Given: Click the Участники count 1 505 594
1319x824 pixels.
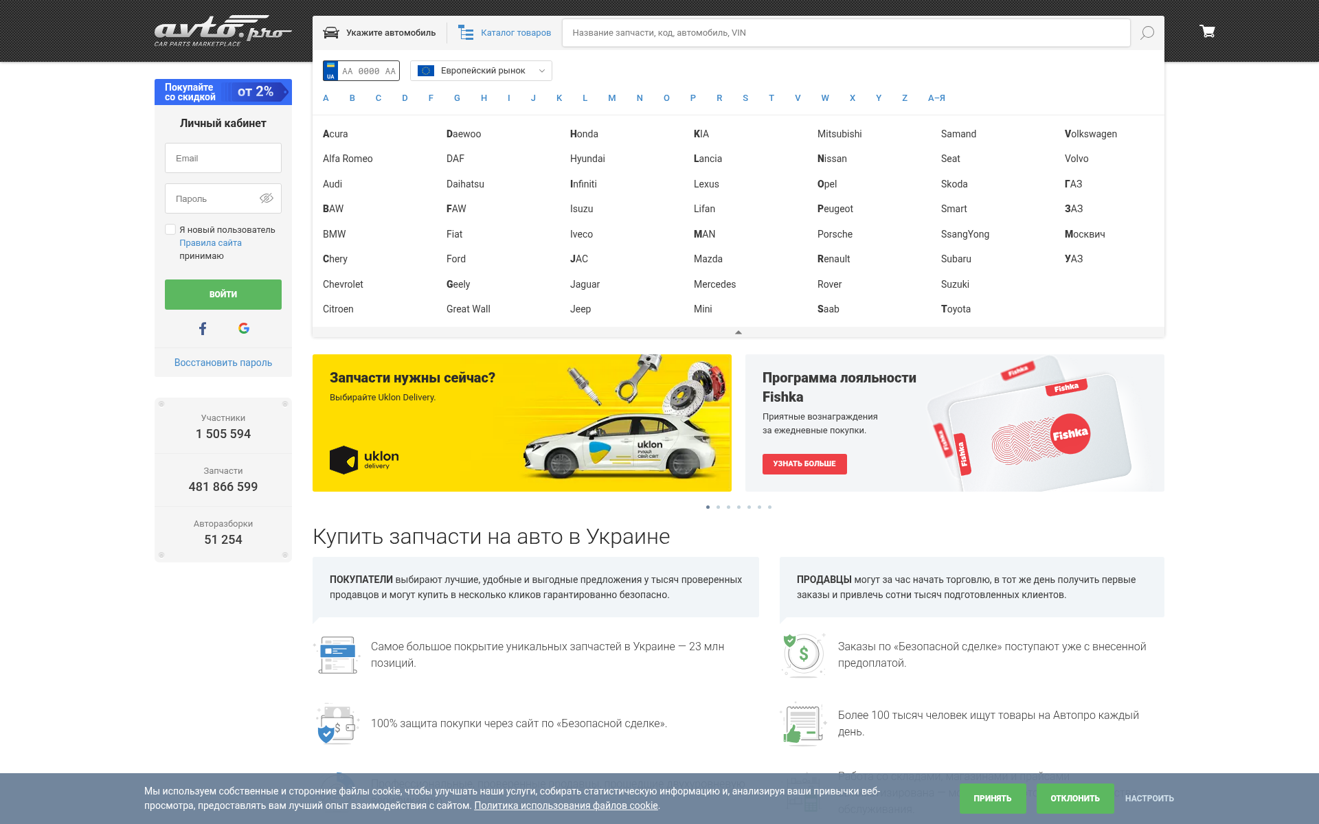Looking at the screenshot, I should (x=223, y=434).
